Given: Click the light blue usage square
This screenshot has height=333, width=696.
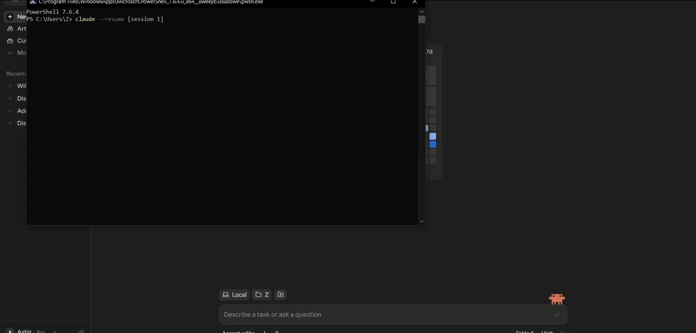Looking at the screenshot, I should coord(433,137).
